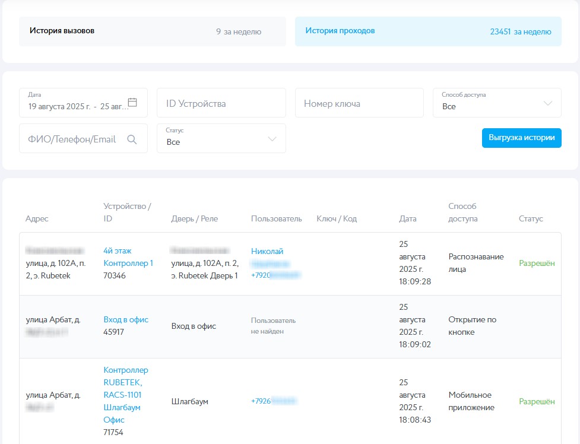Viewport: 580px width, 444px height.
Task: Expand the Способ доступа dropdown
Action: pyautogui.click(x=547, y=104)
